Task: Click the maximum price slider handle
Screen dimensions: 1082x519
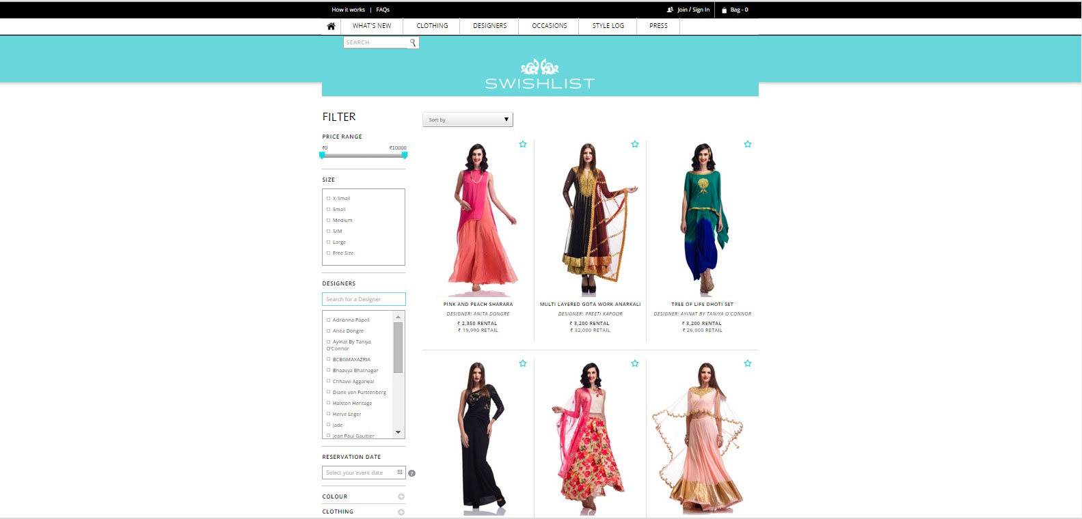Action: click(x=405, y=155)
